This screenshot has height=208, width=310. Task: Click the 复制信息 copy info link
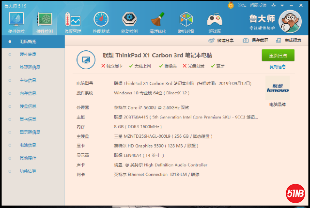[278, 67]
